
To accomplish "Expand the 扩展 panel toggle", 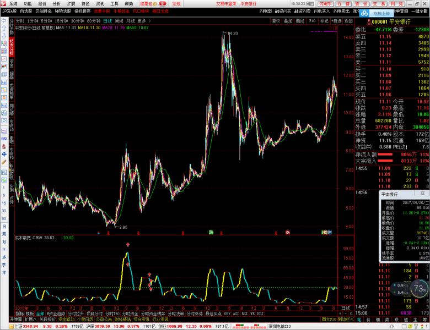I will pyautogui.click(x=30, y=320).
